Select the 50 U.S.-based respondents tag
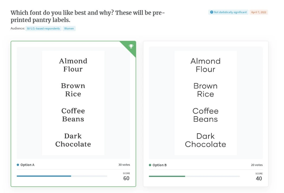The image size is (284, 193). [x=43, y=28]
